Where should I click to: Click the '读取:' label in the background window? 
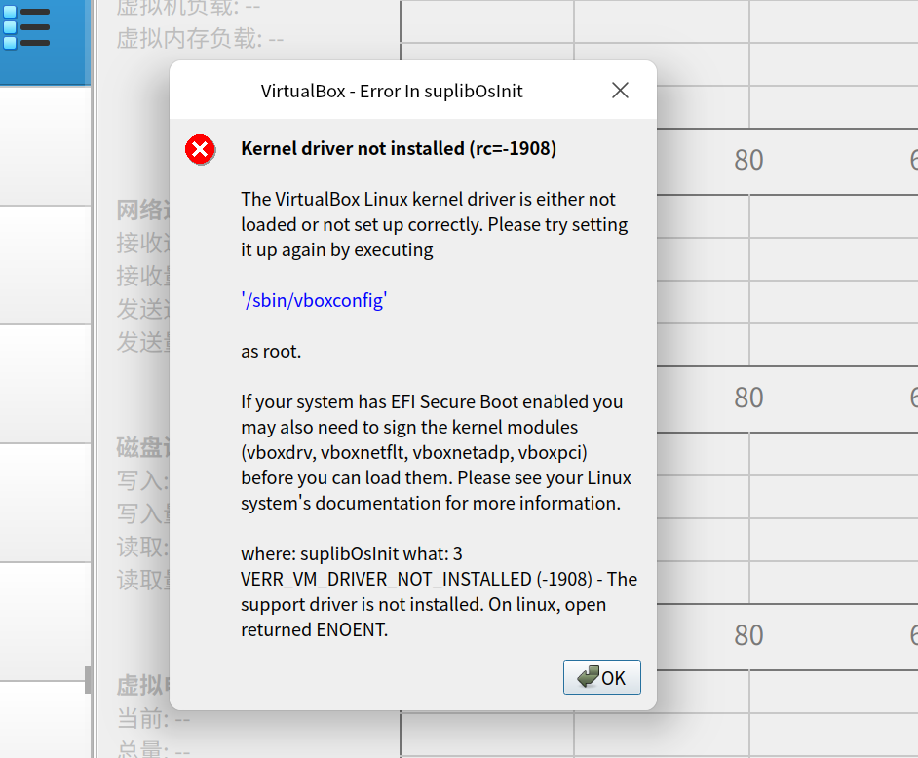[x=143, y=547]
